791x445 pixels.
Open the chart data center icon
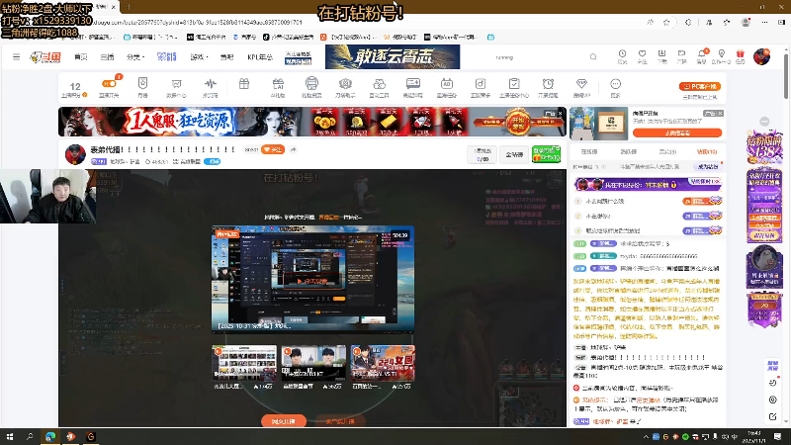click(176, 84)
